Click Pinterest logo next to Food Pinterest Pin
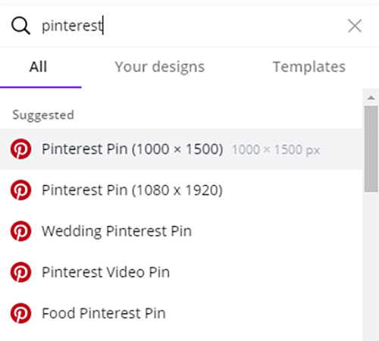 click(21, 313)
